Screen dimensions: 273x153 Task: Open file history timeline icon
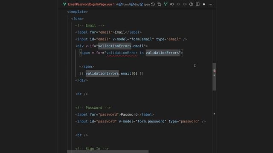(153, 4)
